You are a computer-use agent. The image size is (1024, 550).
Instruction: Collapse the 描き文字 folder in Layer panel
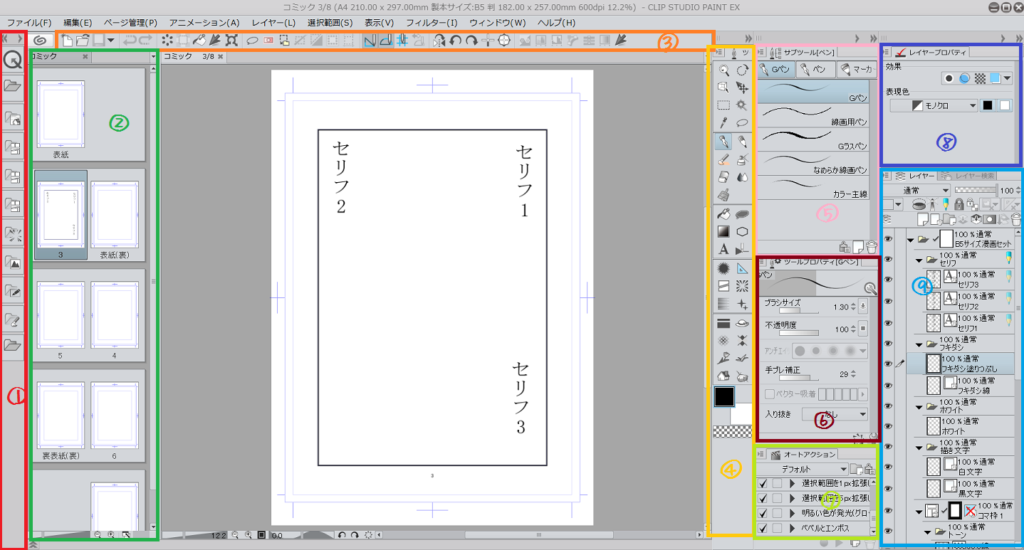(919, 448)
